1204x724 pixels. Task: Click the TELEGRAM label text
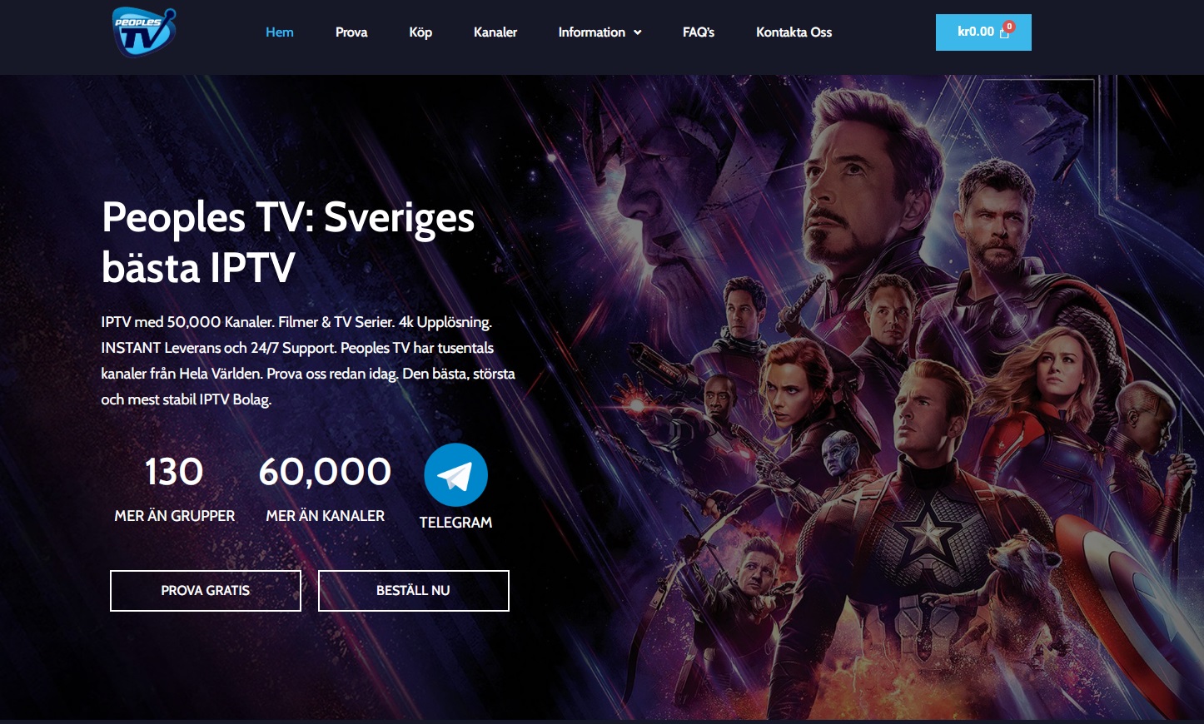click(x=455, y=523)
